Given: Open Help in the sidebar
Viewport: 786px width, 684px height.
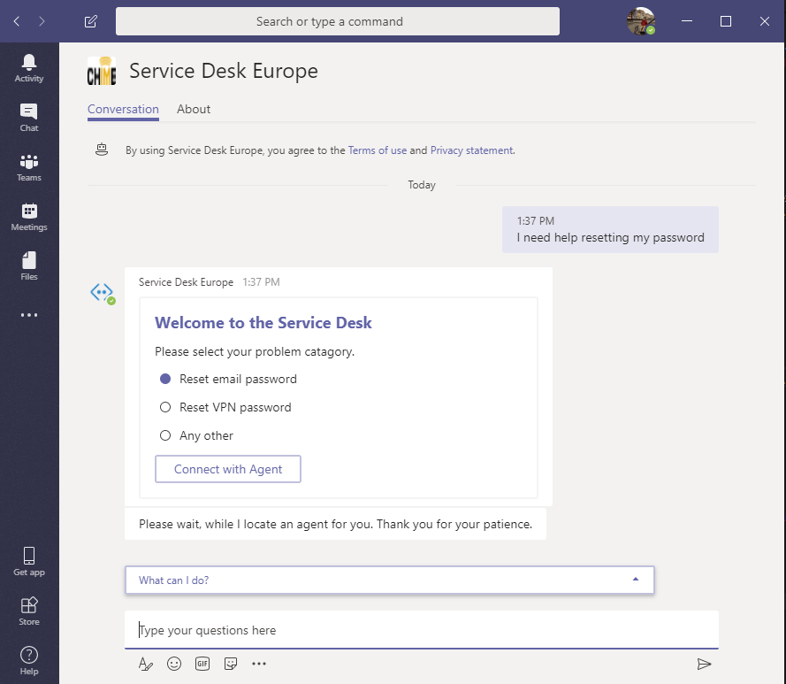Looking at the screenshot, I should pyautogui.click(x=29, y=660).
